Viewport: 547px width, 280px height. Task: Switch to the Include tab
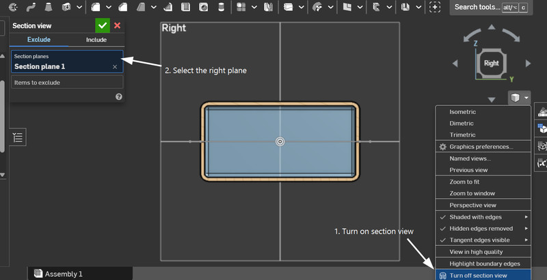(96, 40)
